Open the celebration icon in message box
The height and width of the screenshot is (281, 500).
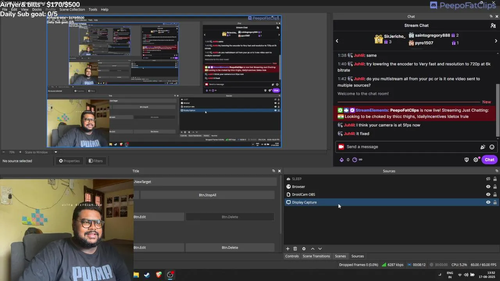point(483,147)
